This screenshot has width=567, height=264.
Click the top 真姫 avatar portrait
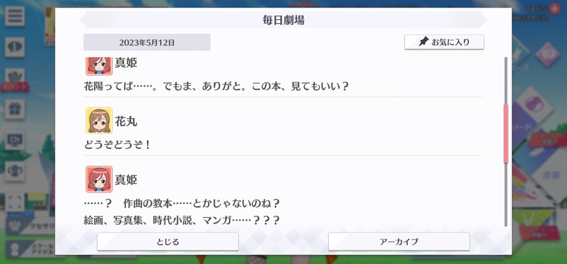[99, 65]
